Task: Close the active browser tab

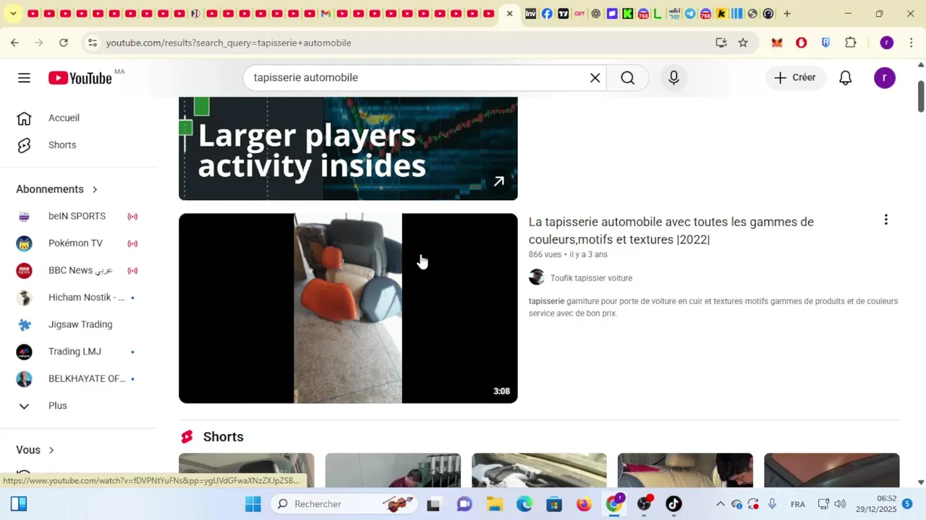Action: click(x=509, y=14)
